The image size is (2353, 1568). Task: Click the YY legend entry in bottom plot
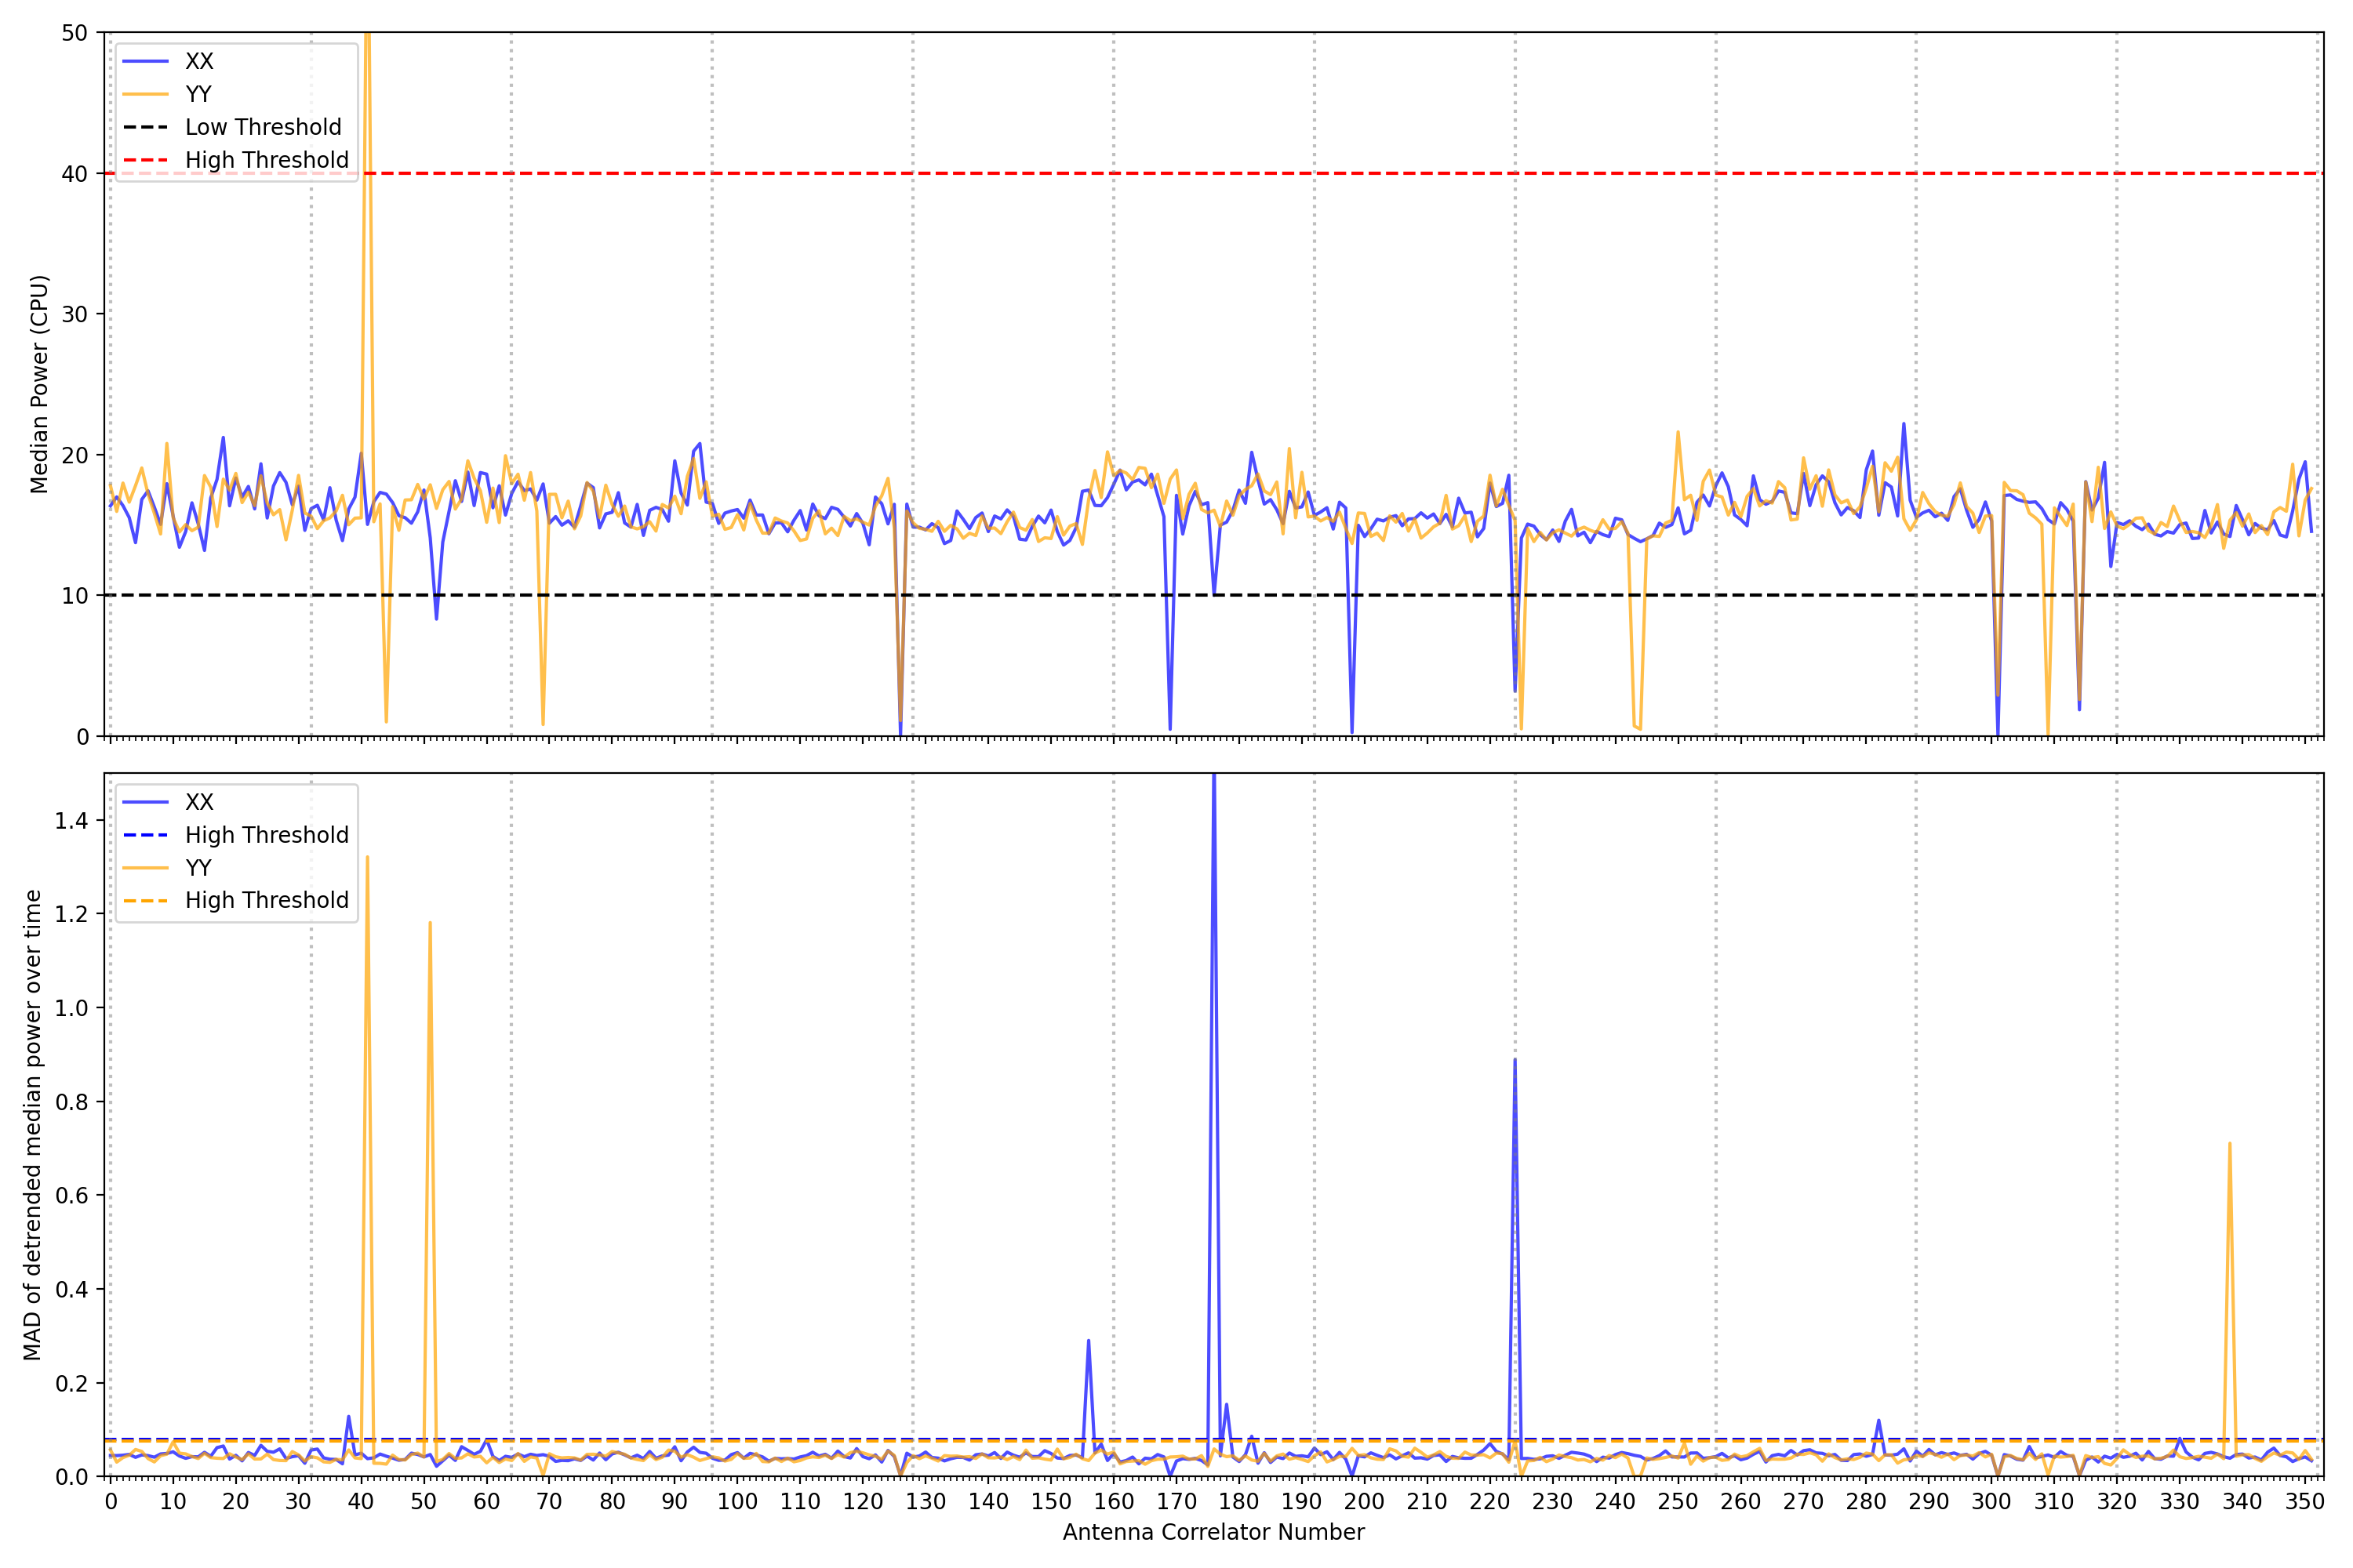point(198,868)
